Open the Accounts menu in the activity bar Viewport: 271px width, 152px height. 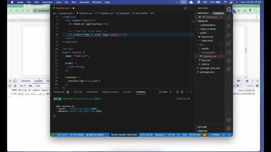[x=229, y=120]
